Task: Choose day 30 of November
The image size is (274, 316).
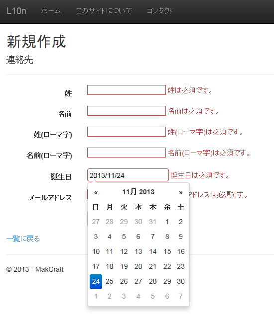Action: 181,281
